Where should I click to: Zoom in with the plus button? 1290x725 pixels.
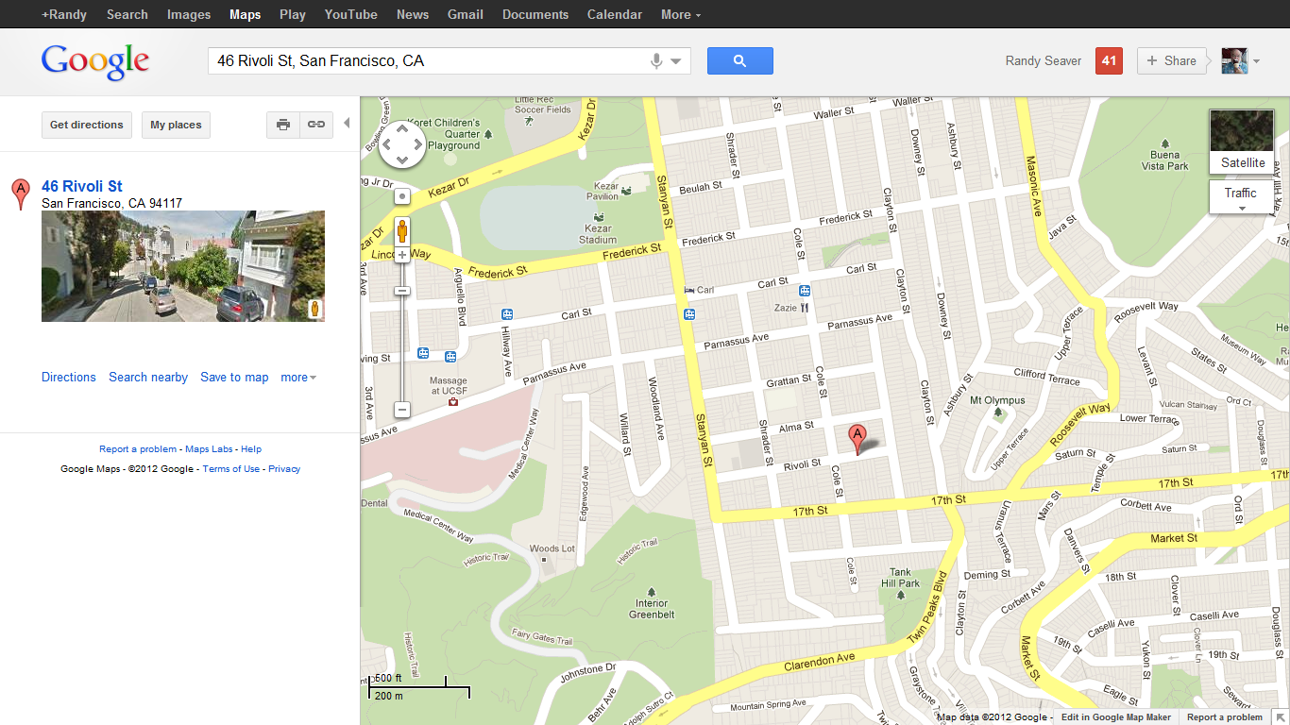pos(402,255)
